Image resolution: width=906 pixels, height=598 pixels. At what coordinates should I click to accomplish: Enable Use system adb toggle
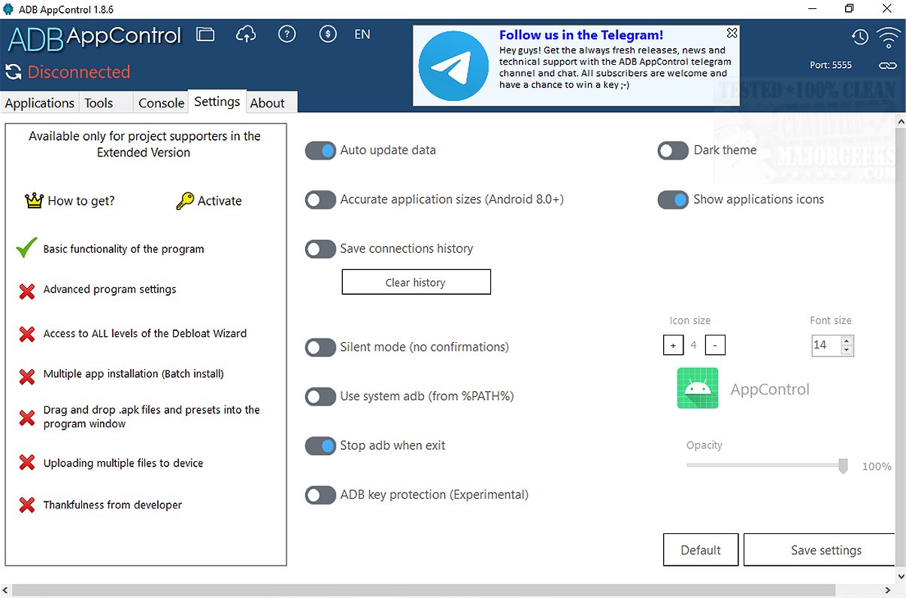tap(320, 396)
